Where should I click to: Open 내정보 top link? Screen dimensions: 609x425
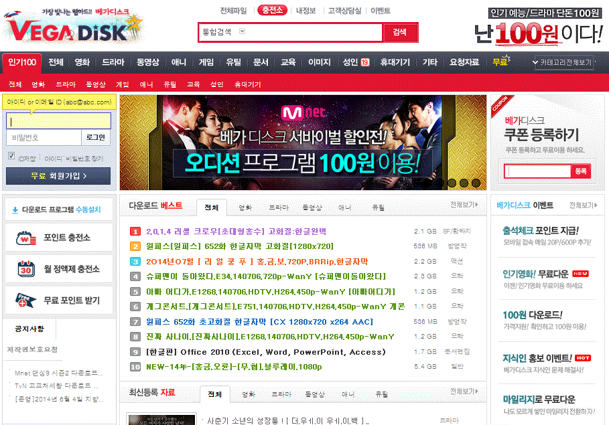[306, 11]
